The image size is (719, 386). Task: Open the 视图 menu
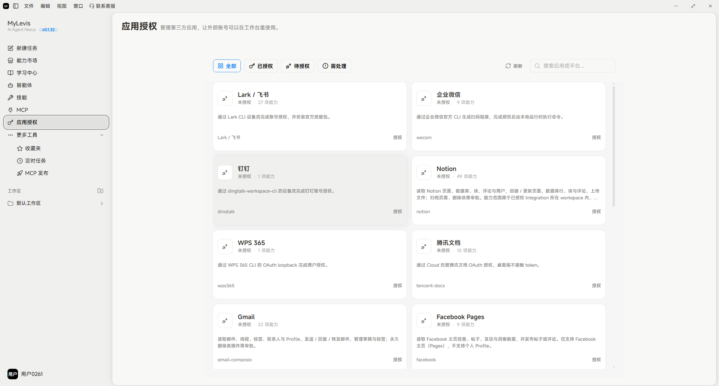point(62,6)
